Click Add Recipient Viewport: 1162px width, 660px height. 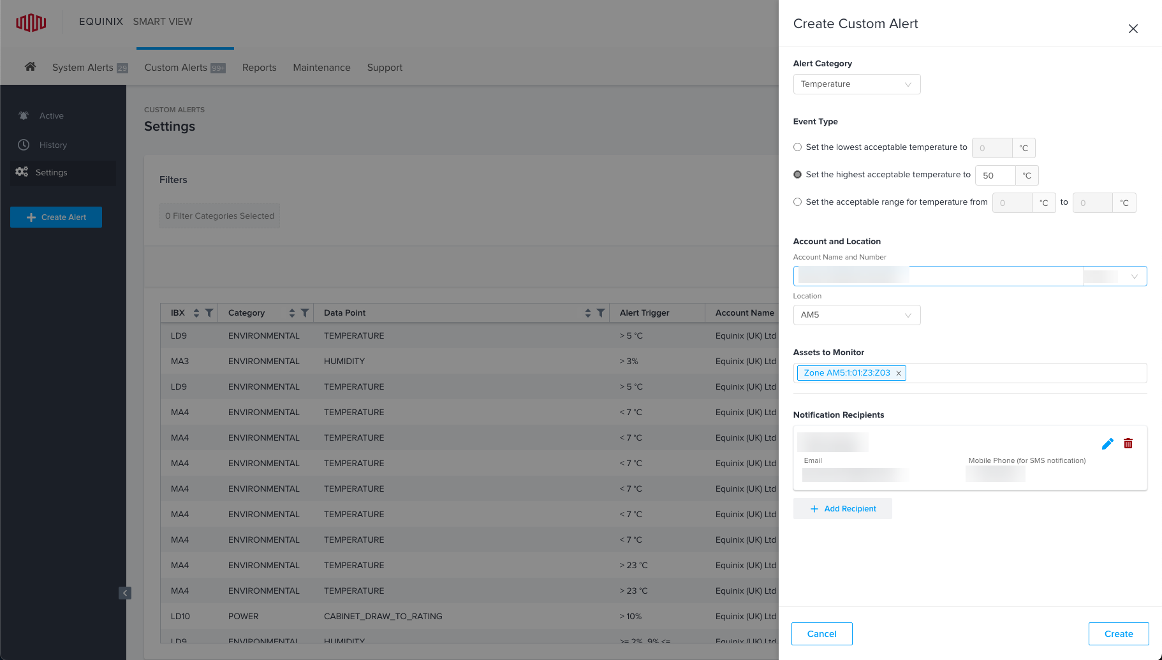point(842,509)
